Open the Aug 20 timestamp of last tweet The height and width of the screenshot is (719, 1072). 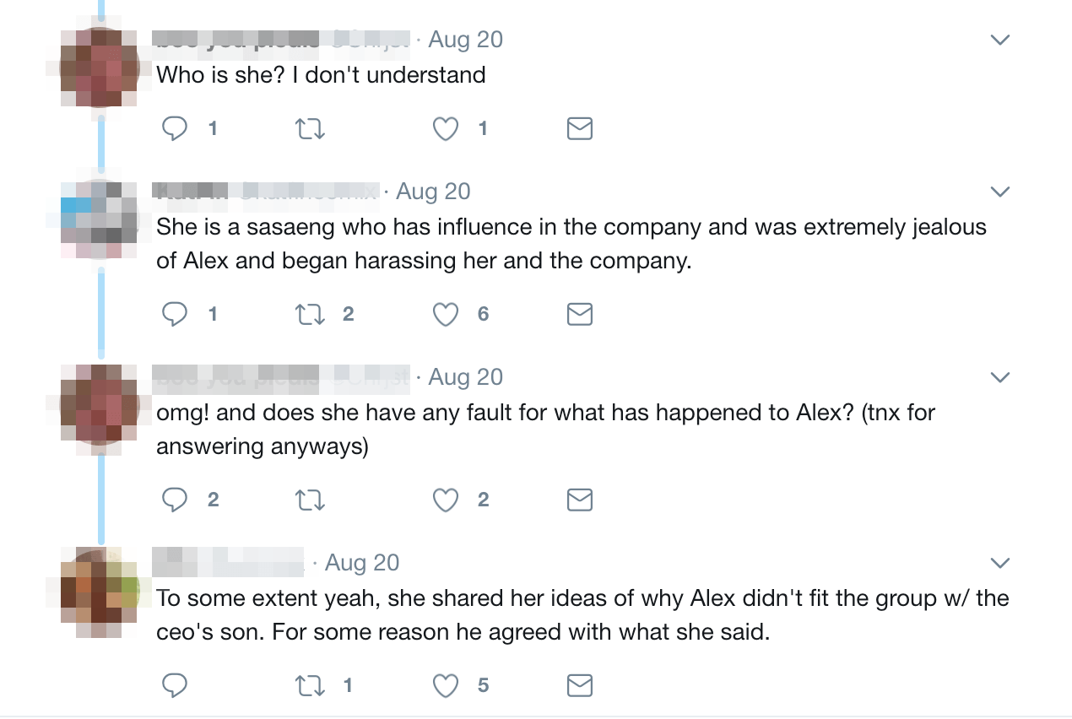click(362, 563)
